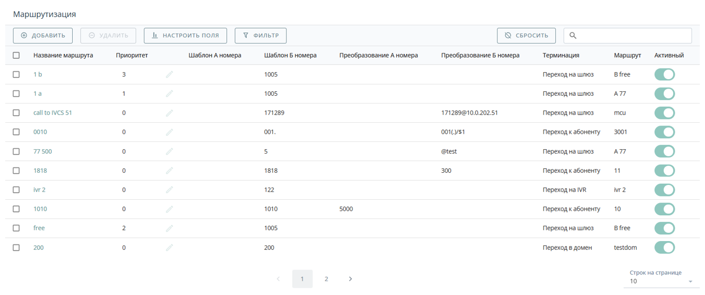Screen dimensions: 705x295
Task: Go to next page with right arrow
Action: pos(350,279)
